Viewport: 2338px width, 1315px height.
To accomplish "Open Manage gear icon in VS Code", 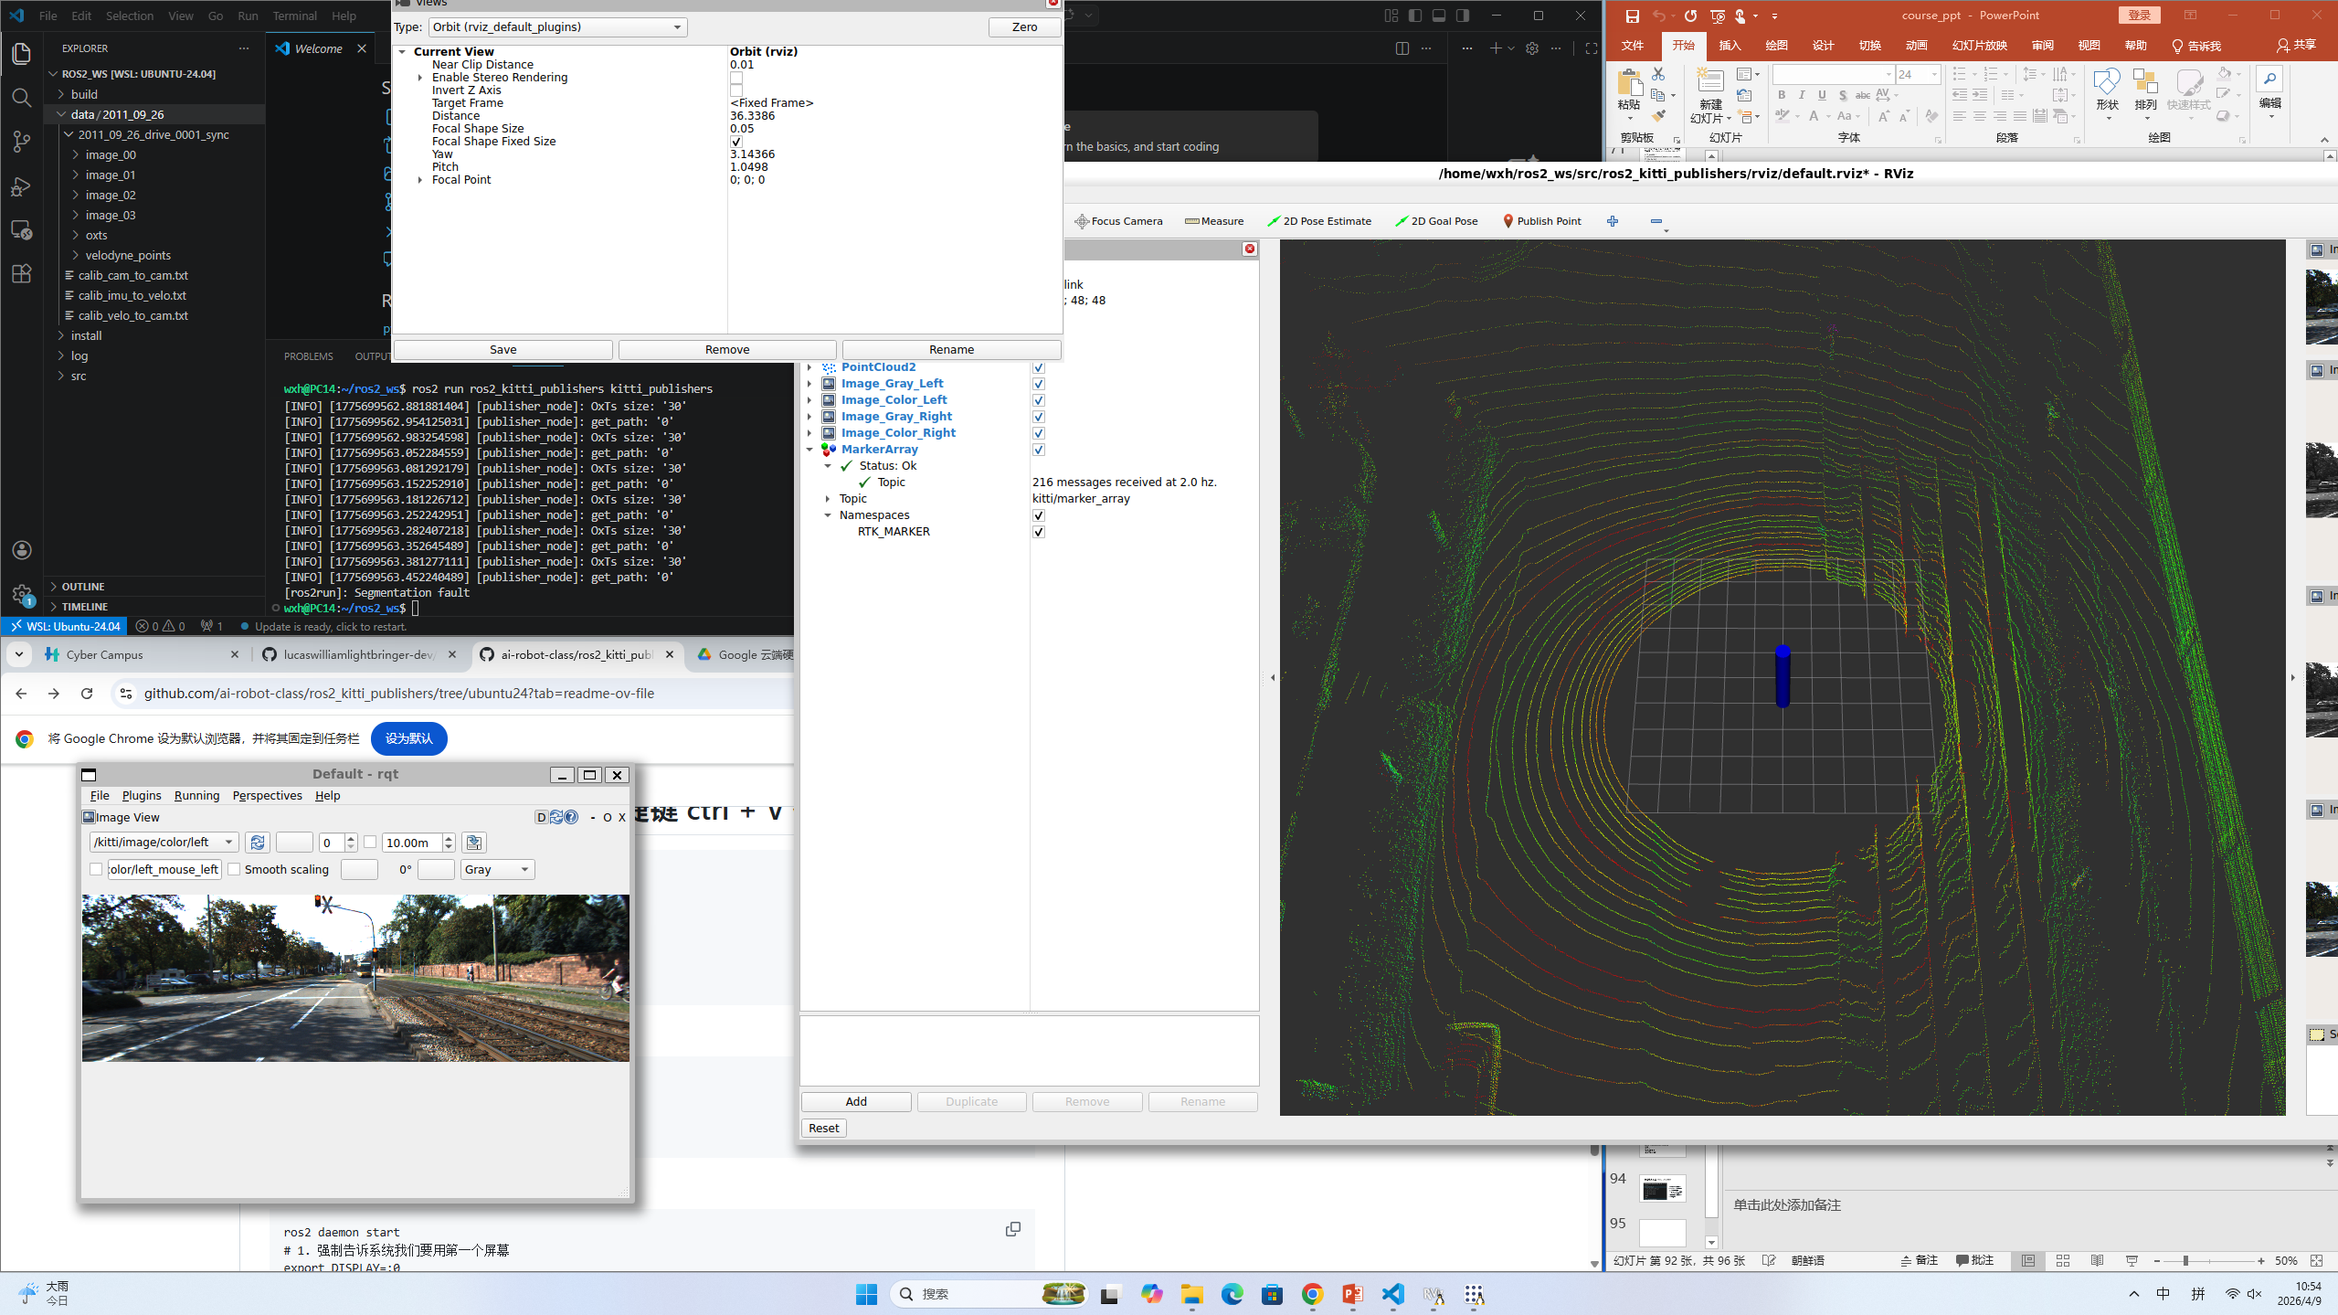I will click(x=22, y=594).
